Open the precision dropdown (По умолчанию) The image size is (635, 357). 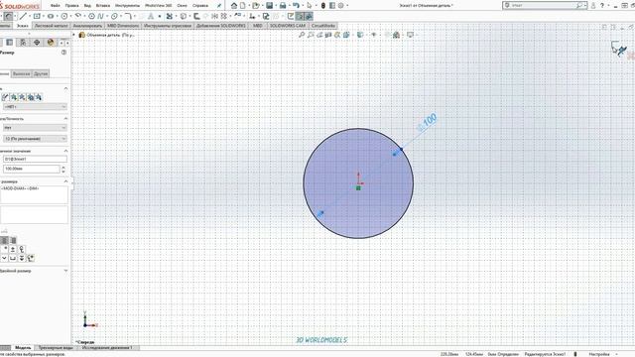[35, 139]
